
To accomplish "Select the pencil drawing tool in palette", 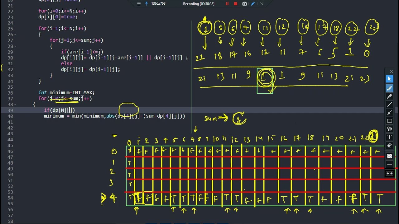I will click(390, 88).
